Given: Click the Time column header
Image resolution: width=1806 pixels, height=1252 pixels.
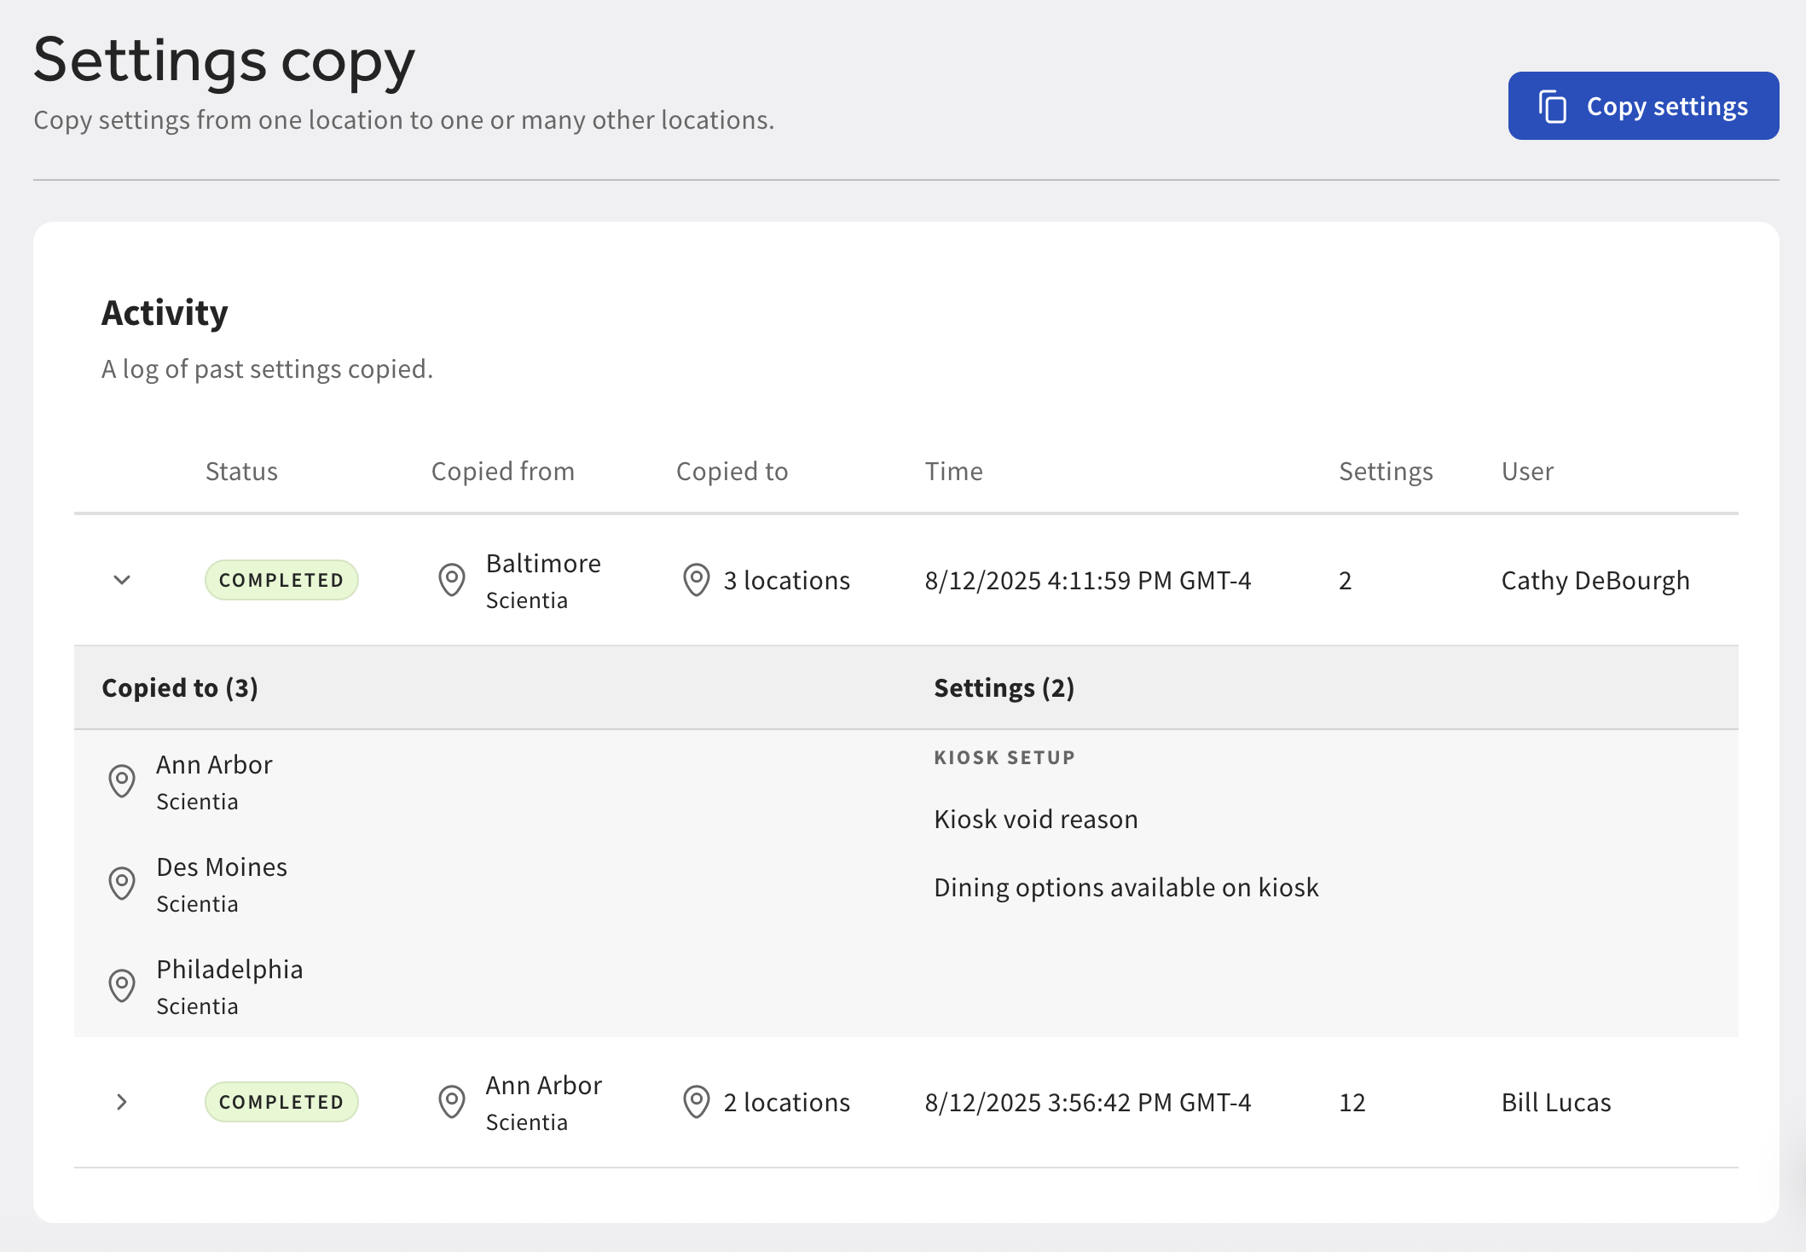Looking at the screenshot, I should (953, 472).
